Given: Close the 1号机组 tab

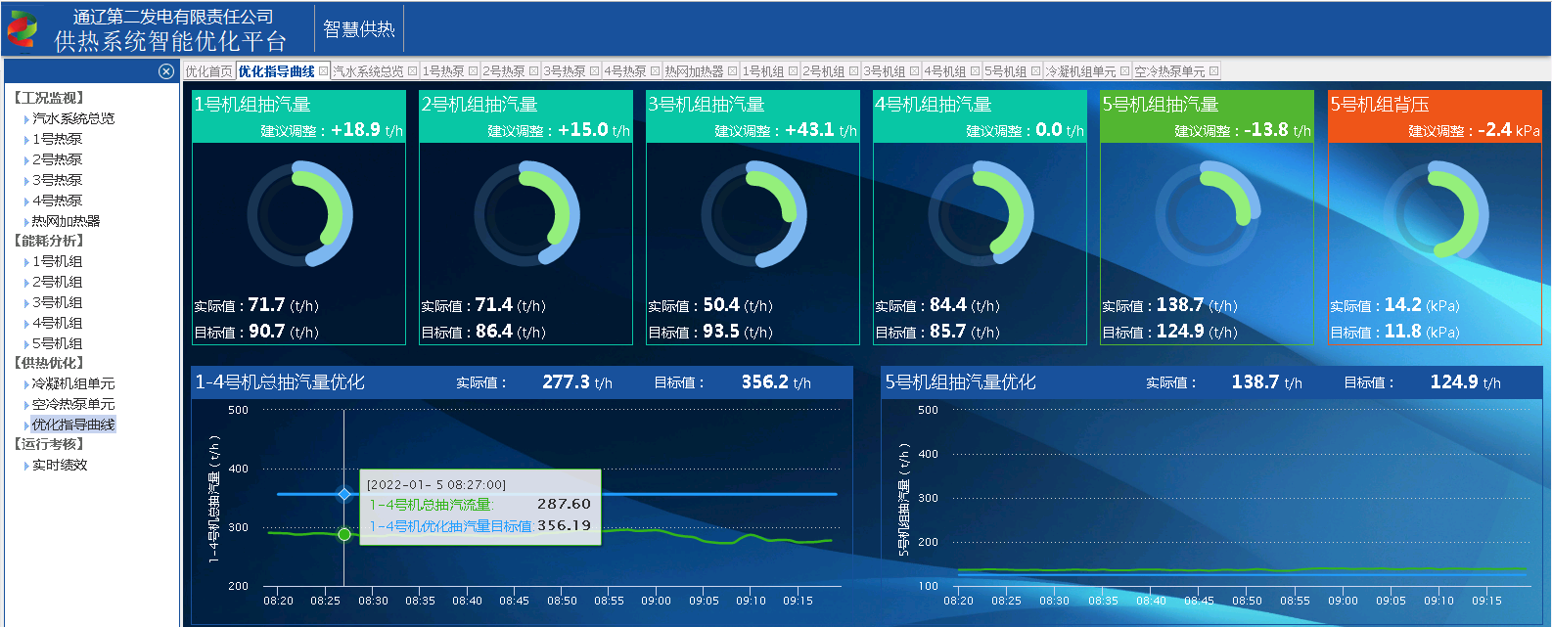Looking at the screenshot, I should tap(793, 71).
